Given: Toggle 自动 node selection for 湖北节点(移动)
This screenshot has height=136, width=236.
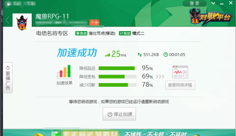Looking at the screenshot, I should [81, 33].
